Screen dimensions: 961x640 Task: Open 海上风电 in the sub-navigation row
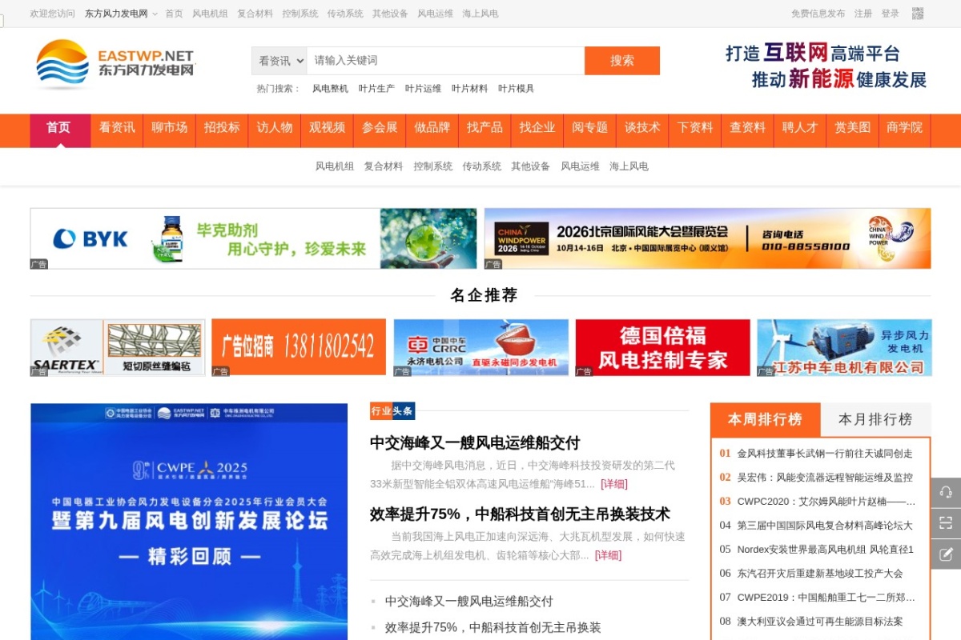pyautogui.click(x=629, y=166)
